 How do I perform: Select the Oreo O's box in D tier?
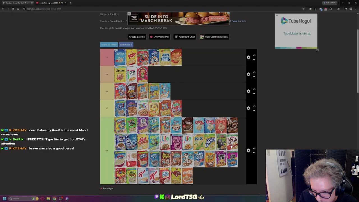pos(153,159)
